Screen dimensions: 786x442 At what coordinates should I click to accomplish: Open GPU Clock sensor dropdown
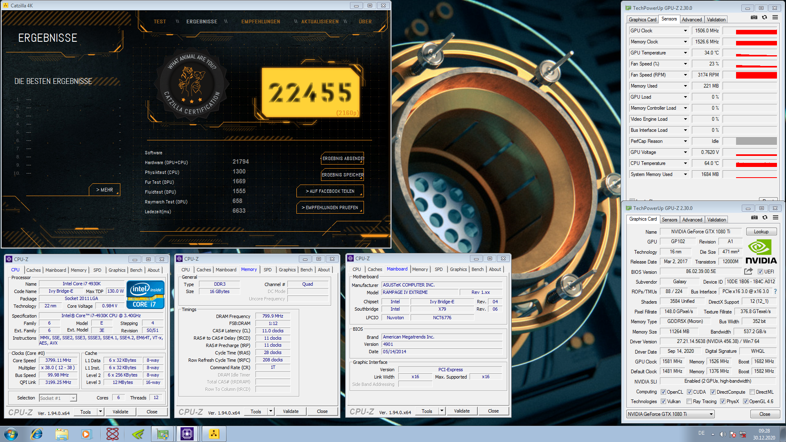coord(685,31)
